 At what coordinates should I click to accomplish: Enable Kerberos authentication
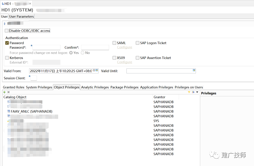tap(7, 58)
